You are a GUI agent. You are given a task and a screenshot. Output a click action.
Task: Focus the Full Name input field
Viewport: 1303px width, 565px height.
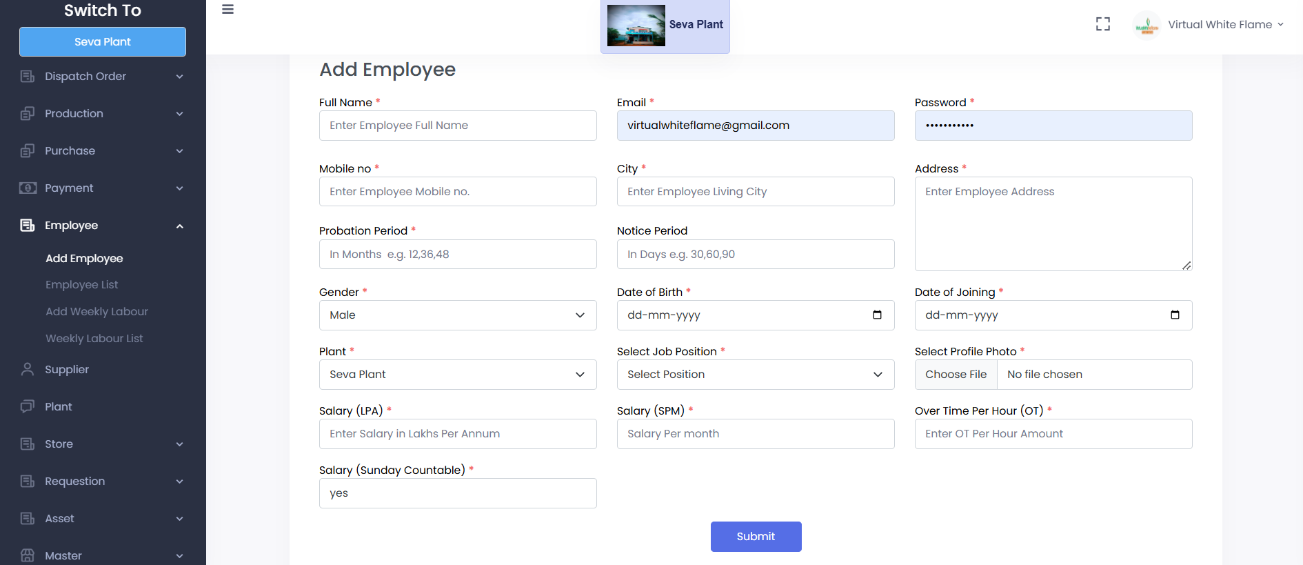point(458,126)
